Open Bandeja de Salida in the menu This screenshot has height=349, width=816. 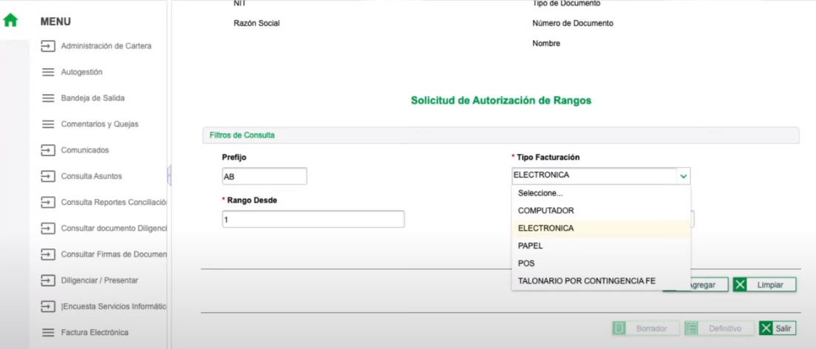click(92, 98)
